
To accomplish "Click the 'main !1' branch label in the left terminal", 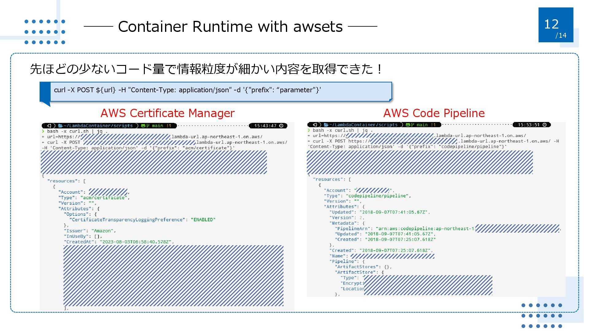I will tap(161, 126).
